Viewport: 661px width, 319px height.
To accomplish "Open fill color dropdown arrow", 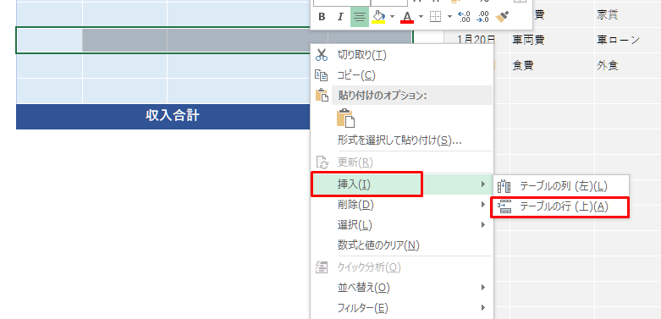I will tap(393, 17).
